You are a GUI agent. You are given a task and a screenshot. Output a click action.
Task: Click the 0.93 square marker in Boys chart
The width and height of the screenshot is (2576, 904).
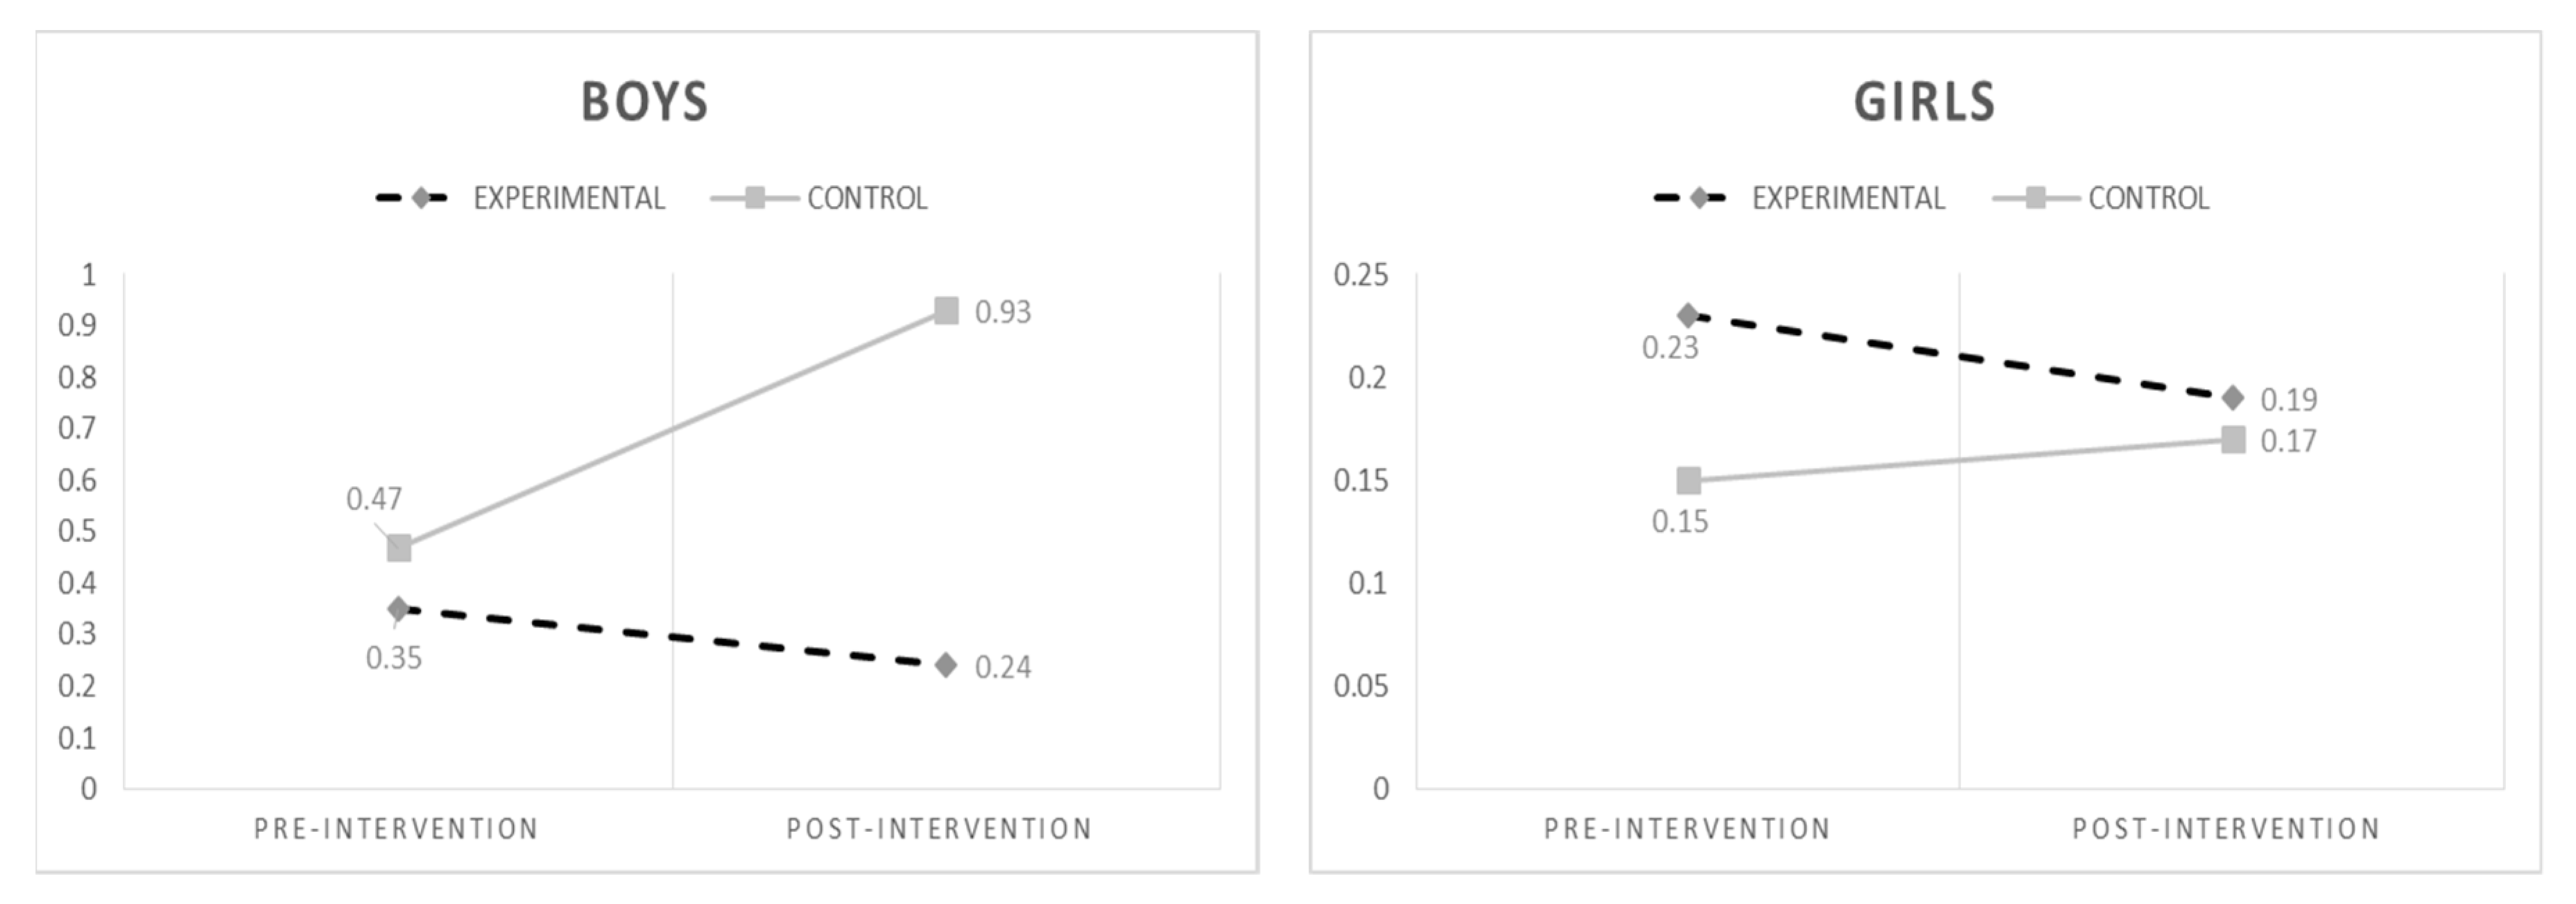(946, 311)
